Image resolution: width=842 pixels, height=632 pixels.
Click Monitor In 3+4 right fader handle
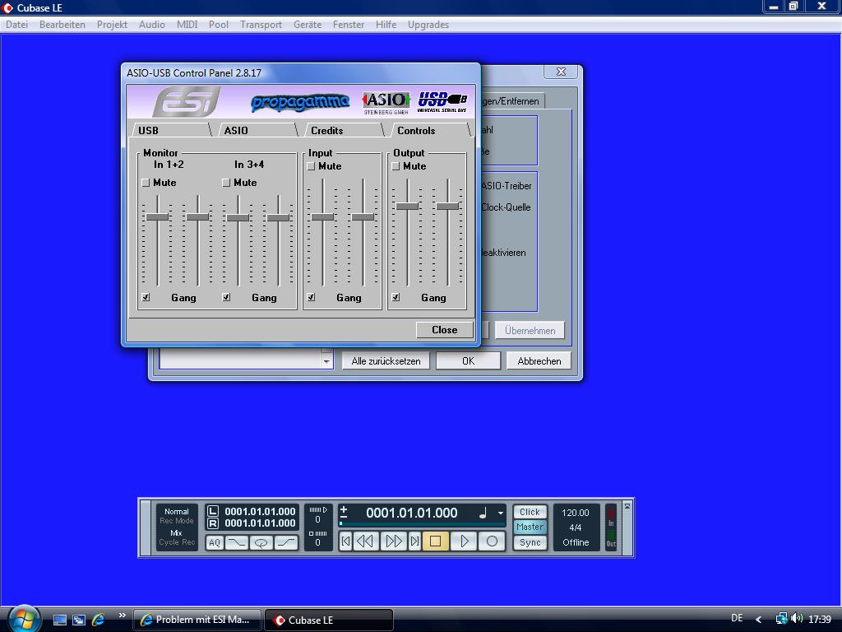coord(278,217)
